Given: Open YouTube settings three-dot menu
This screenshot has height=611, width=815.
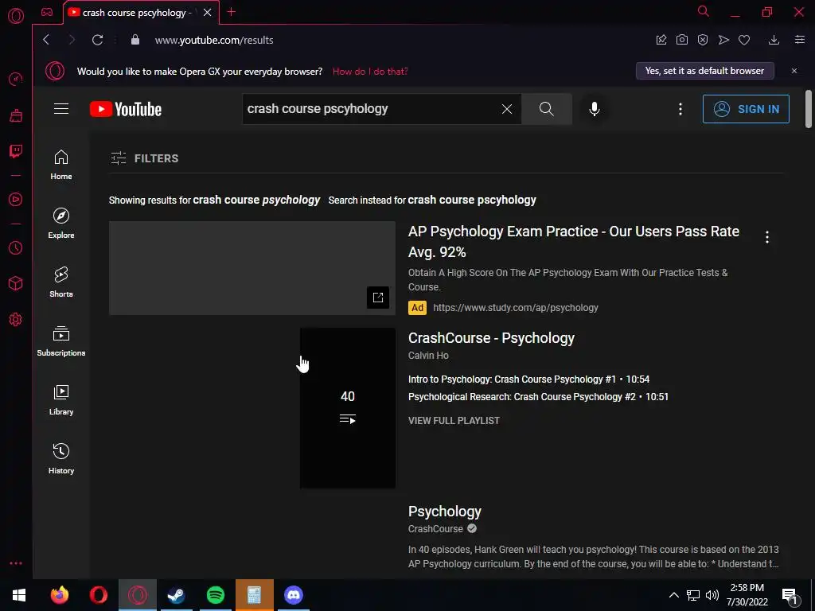Looking at the screenshot, I should pyautogui.click(x=680, y=108).
